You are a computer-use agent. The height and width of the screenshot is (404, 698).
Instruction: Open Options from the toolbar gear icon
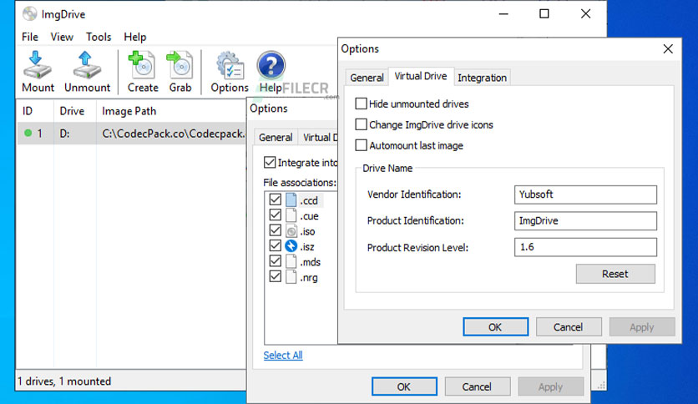[x=230, y=66]
